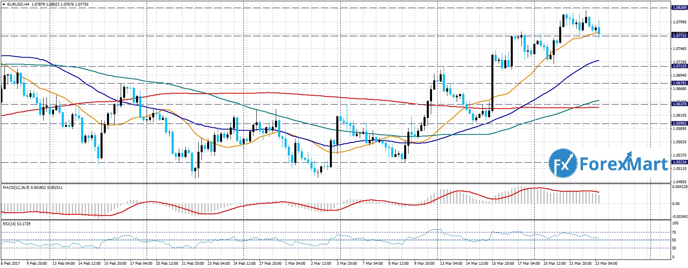Click the 1 Mar 04:00 time label
Viewport: 688px width, 268px height.
click(x=296, y=264)
